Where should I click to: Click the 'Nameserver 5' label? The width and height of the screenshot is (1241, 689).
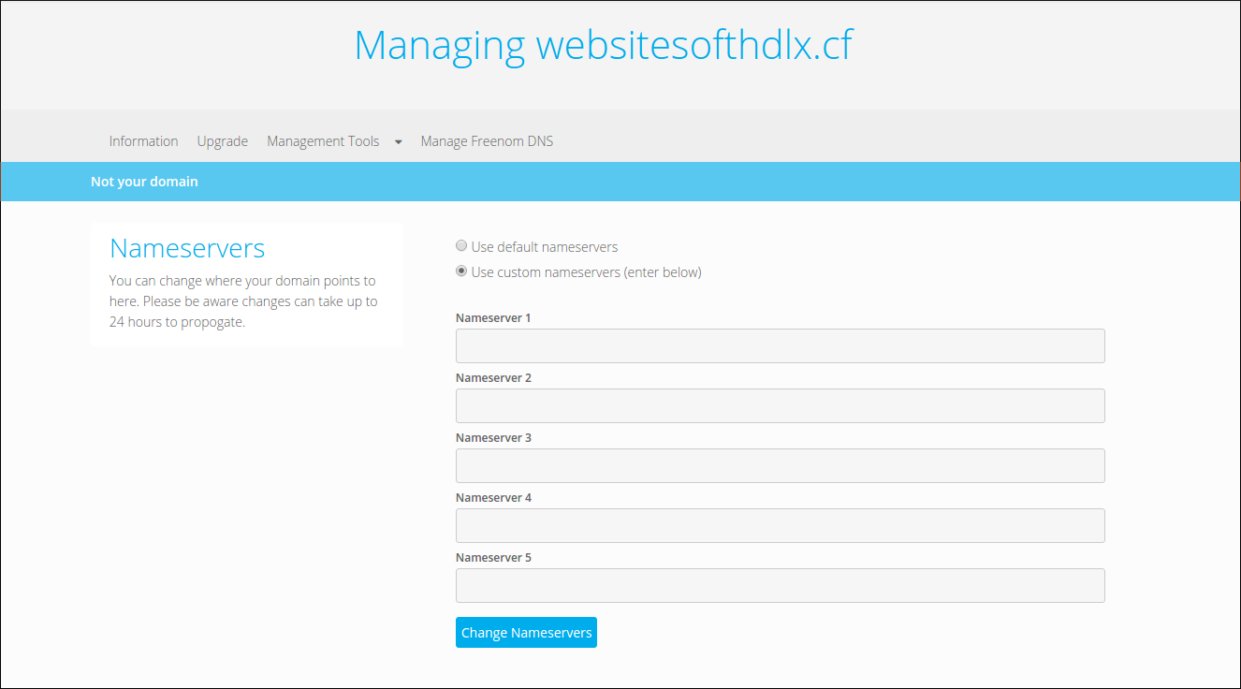point(493,558)
